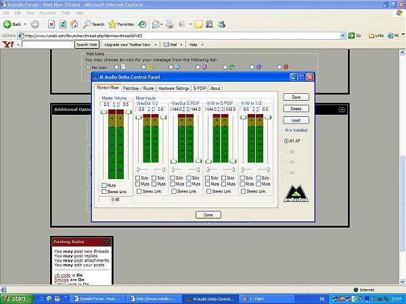Click the Refresh page icon

pos(63,24)
